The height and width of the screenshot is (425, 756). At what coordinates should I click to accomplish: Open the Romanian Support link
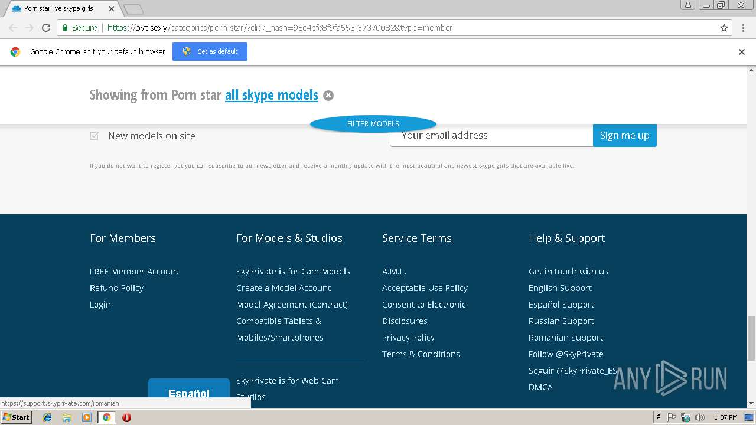click(566, 338)
